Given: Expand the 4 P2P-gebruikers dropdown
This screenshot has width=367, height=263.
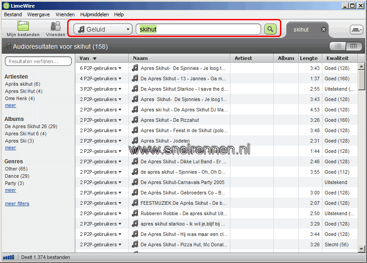Looking at the screenshot, I should tap(120, 78).
